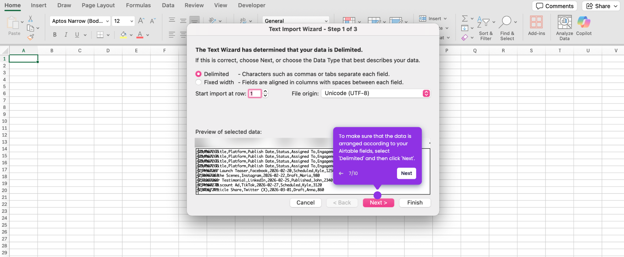Image resolution: width=624 pixels, height=257 pixels.
Task: Click the Fill down arrow icon
Action: (x=464, y=28)
